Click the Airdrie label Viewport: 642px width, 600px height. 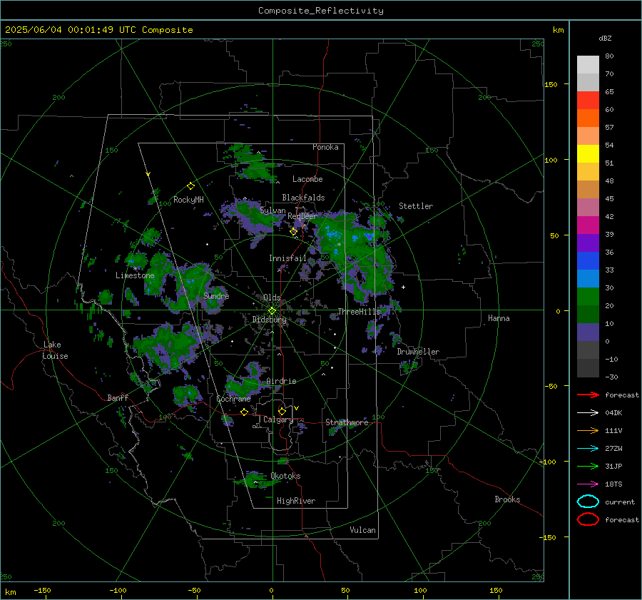pyautogui.click(x=281, y=381)
